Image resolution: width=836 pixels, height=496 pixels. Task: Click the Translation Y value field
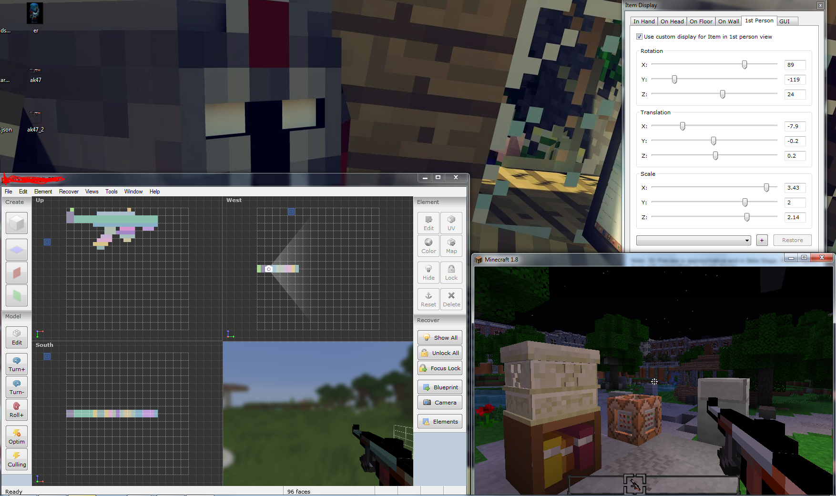pos(795,141)
